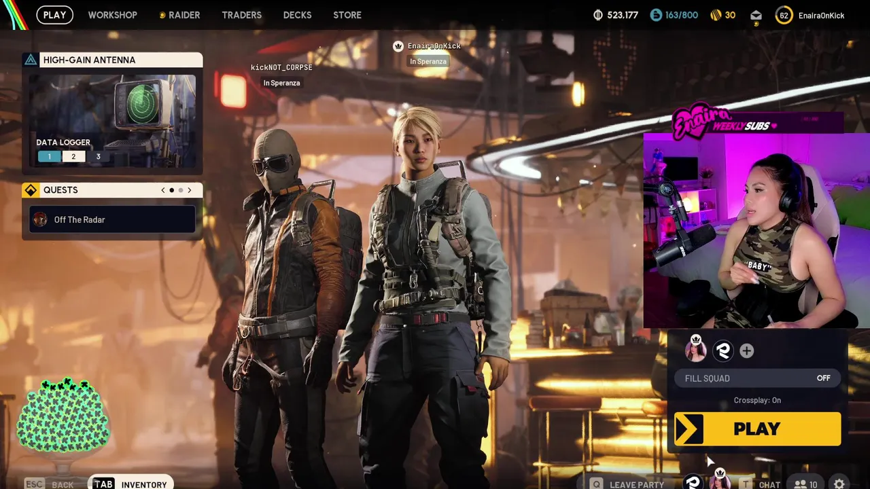Click the TAB key icon for Inventory

point(103,484)
